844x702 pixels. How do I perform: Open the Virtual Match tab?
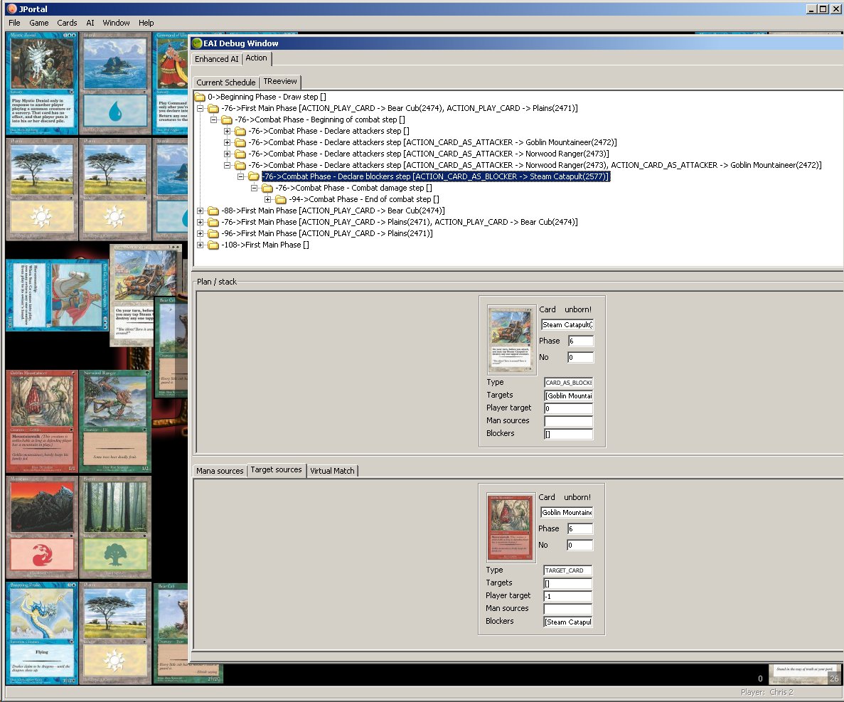point(332,471)
